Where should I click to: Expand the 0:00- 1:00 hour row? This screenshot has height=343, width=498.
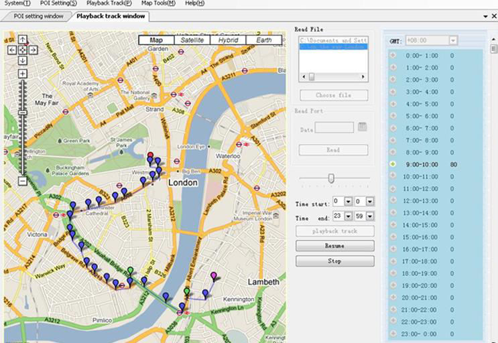coord(393,55)
